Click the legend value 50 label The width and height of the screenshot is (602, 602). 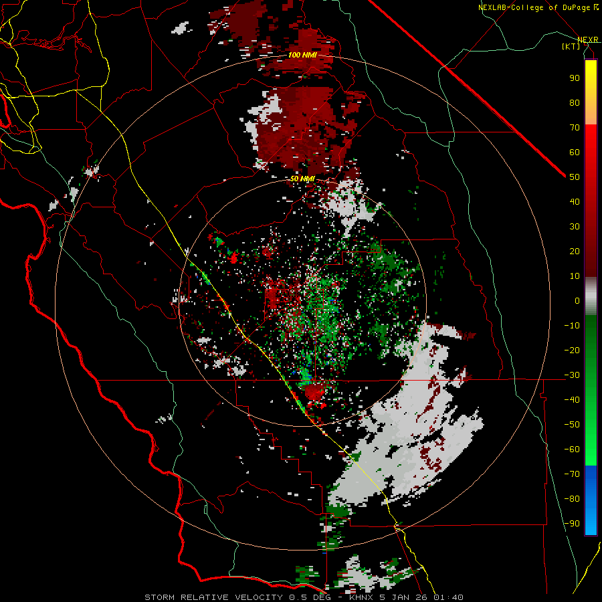575,177
